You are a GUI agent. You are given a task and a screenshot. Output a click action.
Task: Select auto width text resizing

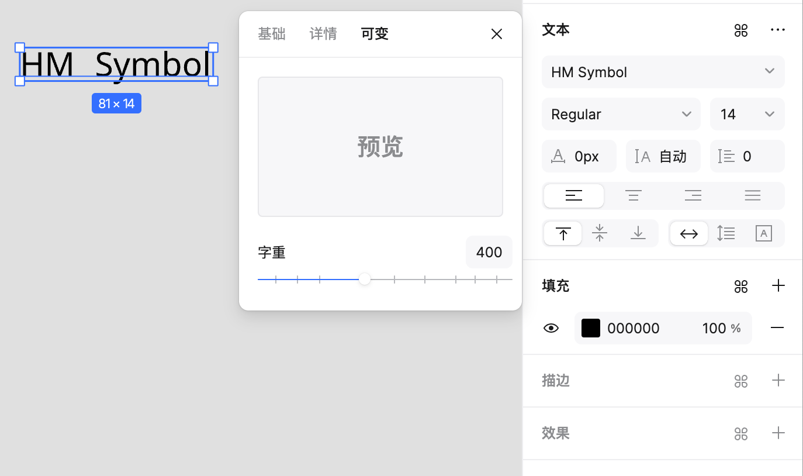coord(689,233)
